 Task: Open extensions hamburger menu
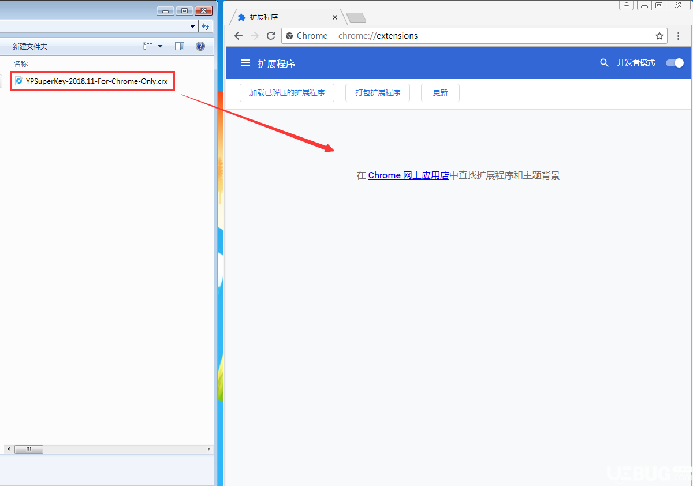[x=245, y=63]
